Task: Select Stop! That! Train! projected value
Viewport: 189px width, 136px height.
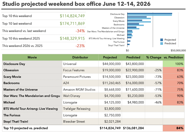Action: click(x=112, y=121)
